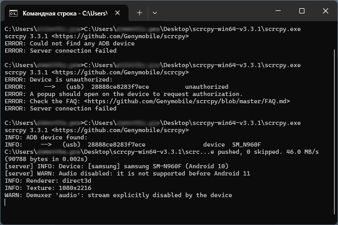
Task: Select the Командная строка tab
Action: tap(64, 13)
